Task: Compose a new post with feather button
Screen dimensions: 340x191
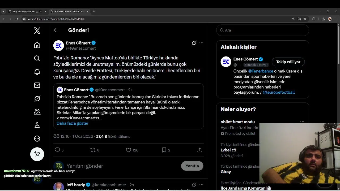Action: click(x=37, y=154)
